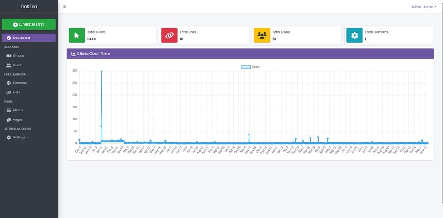Viewport: 443px width, 218px height.
Task: Click the Groups people icon in sidebar
Action: click(x=8, y=56)
